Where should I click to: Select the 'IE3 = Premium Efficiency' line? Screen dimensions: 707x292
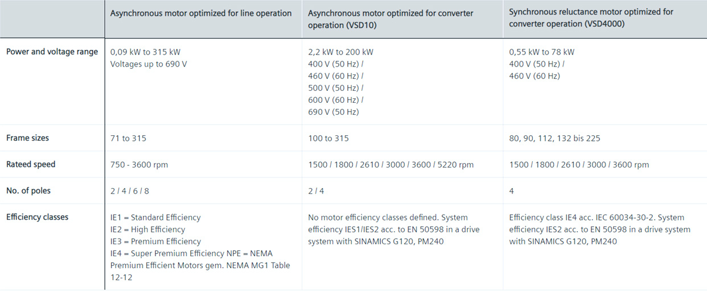pyautogui.click(x=155, y=241)
